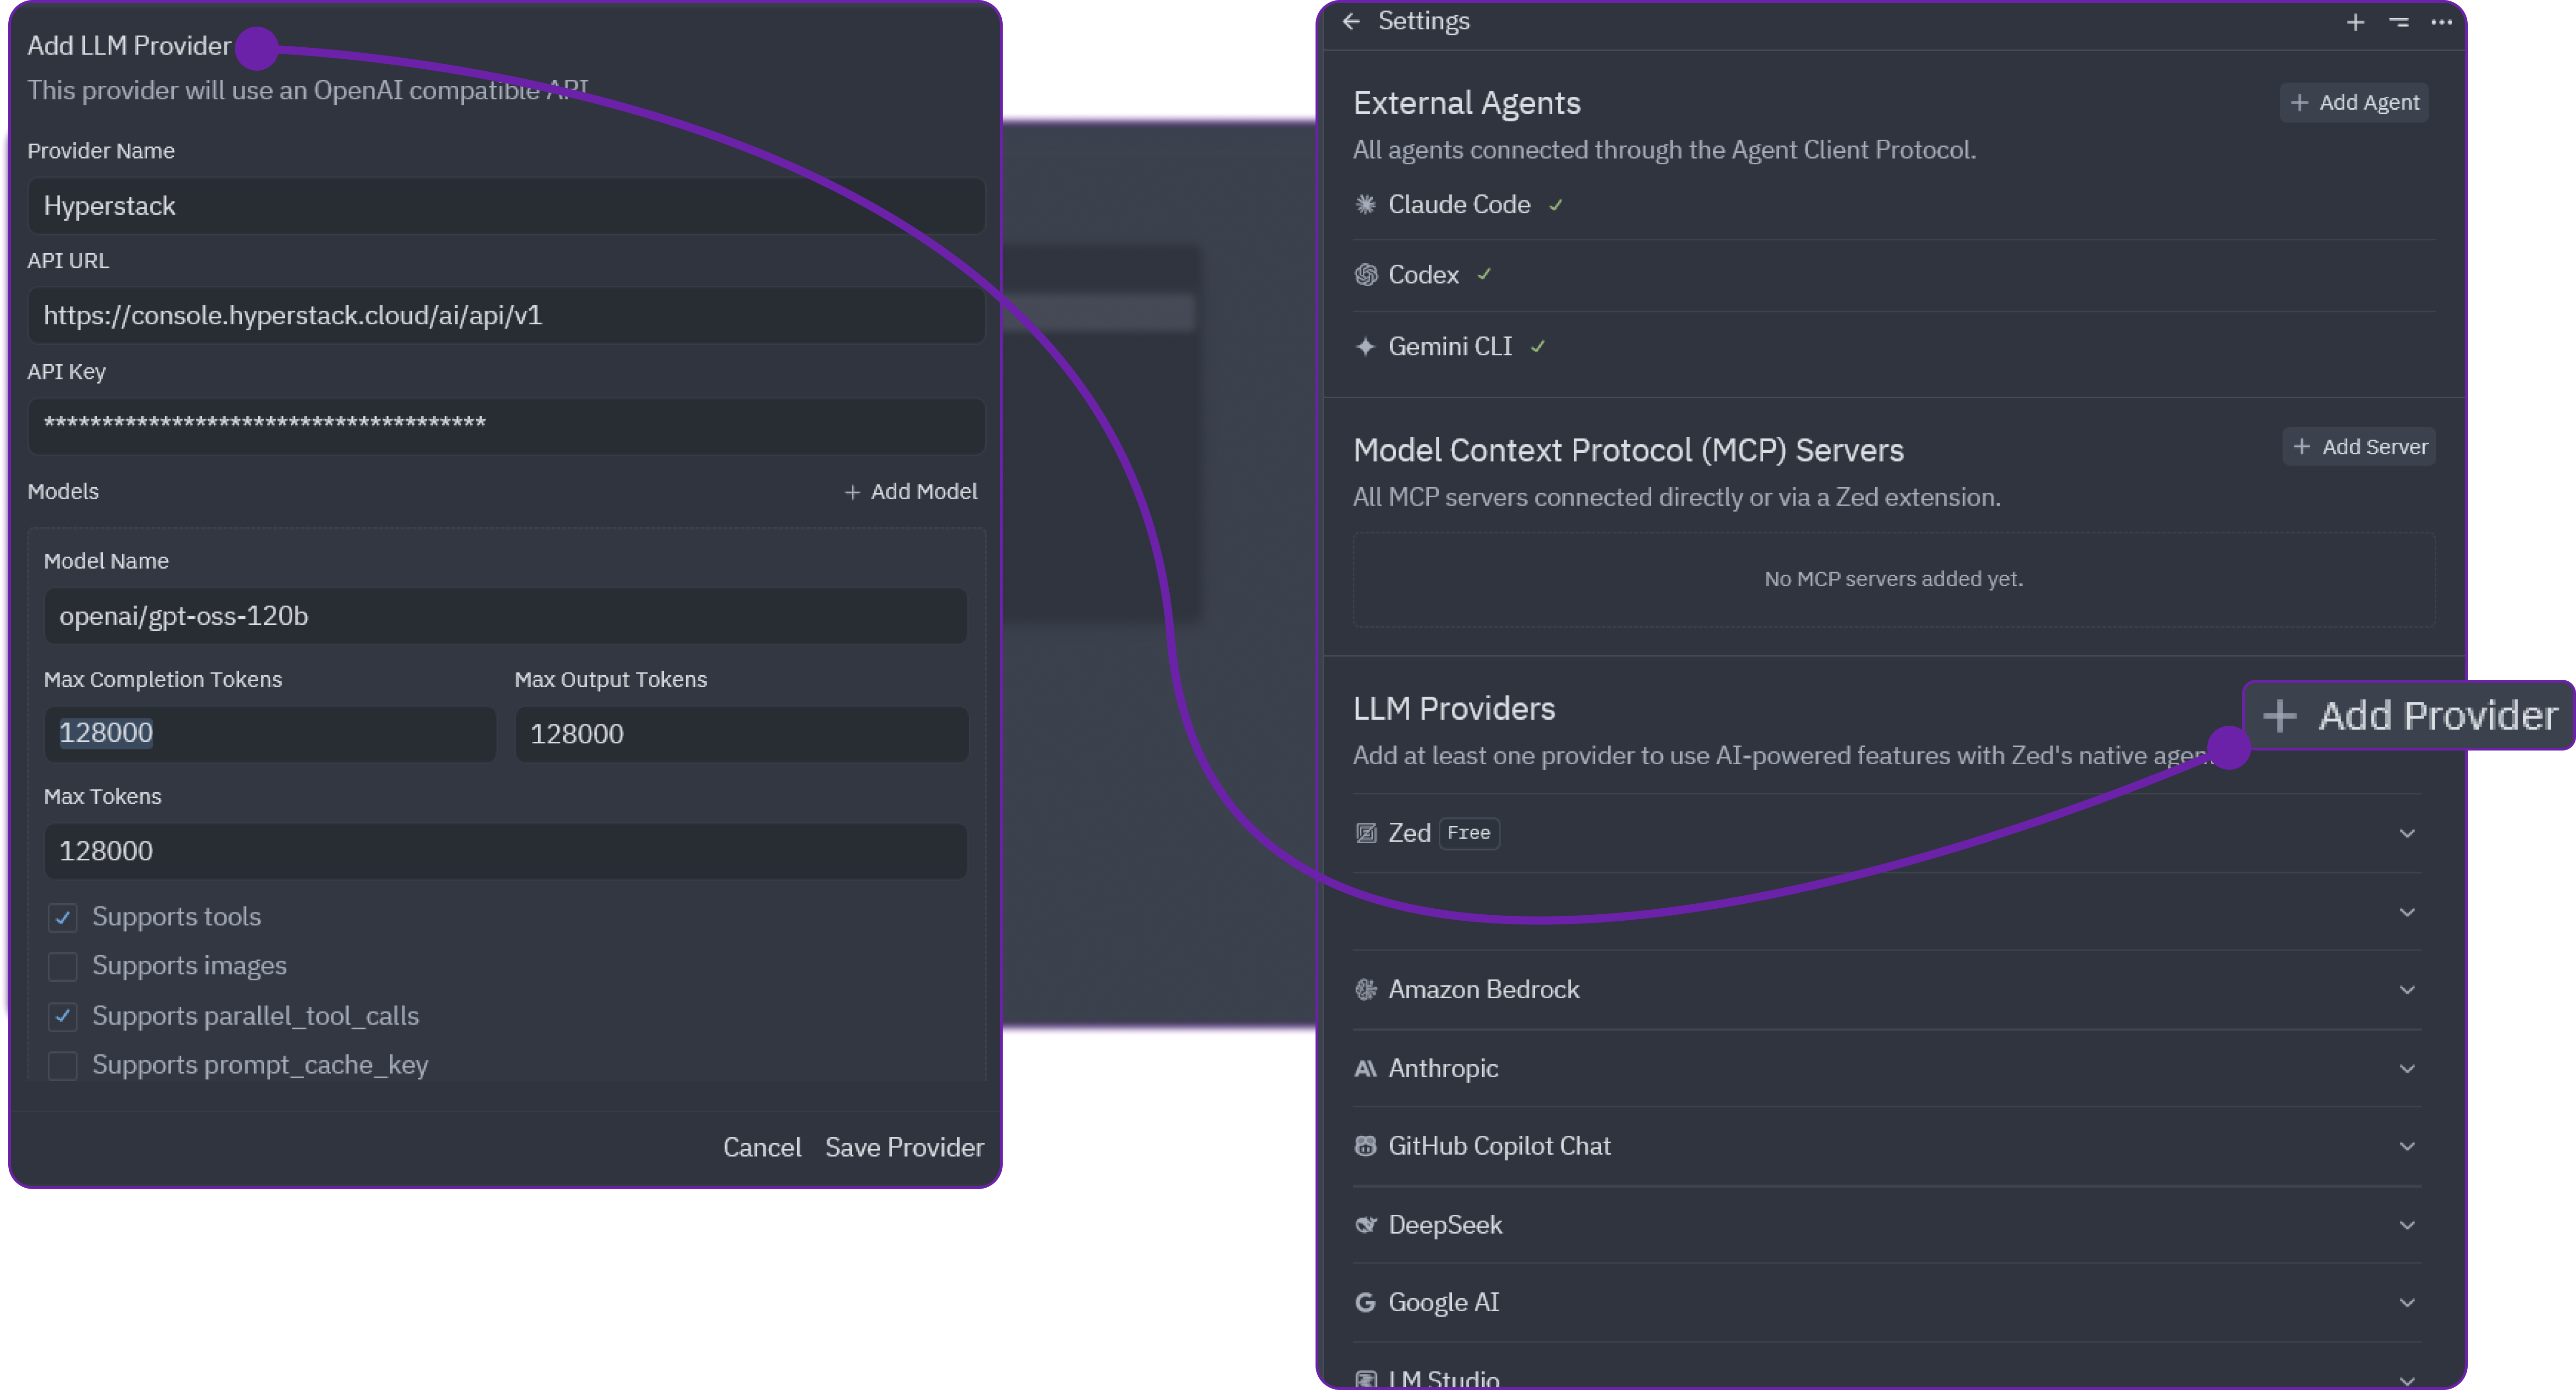This screenshot has height=1390, width=2576.
Task: Enable Supports images
Action: coord(63,967)
